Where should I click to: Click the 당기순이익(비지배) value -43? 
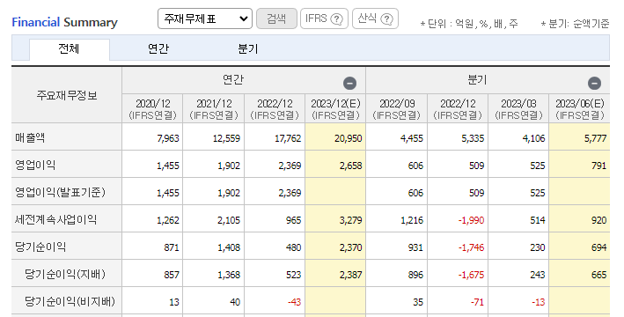click(295, 302)
